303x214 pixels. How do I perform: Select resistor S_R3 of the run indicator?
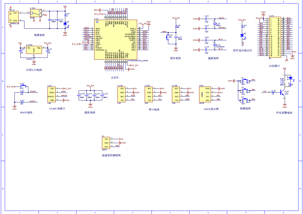(x=242, y=26)
